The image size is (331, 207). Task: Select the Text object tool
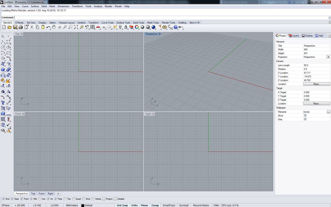click(3, 103)
